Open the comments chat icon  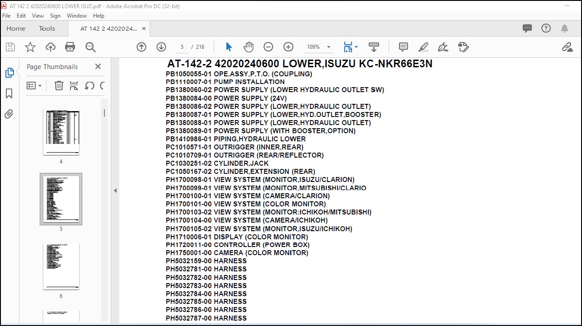(527, 28)
